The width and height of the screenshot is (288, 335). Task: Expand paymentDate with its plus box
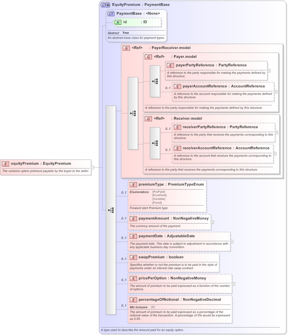232,242
